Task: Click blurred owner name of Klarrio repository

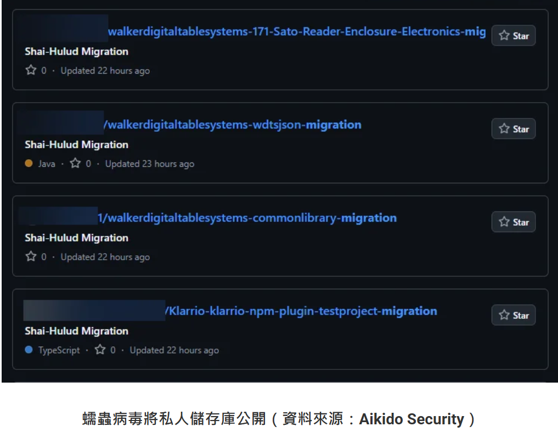Action: pos(94,311)
